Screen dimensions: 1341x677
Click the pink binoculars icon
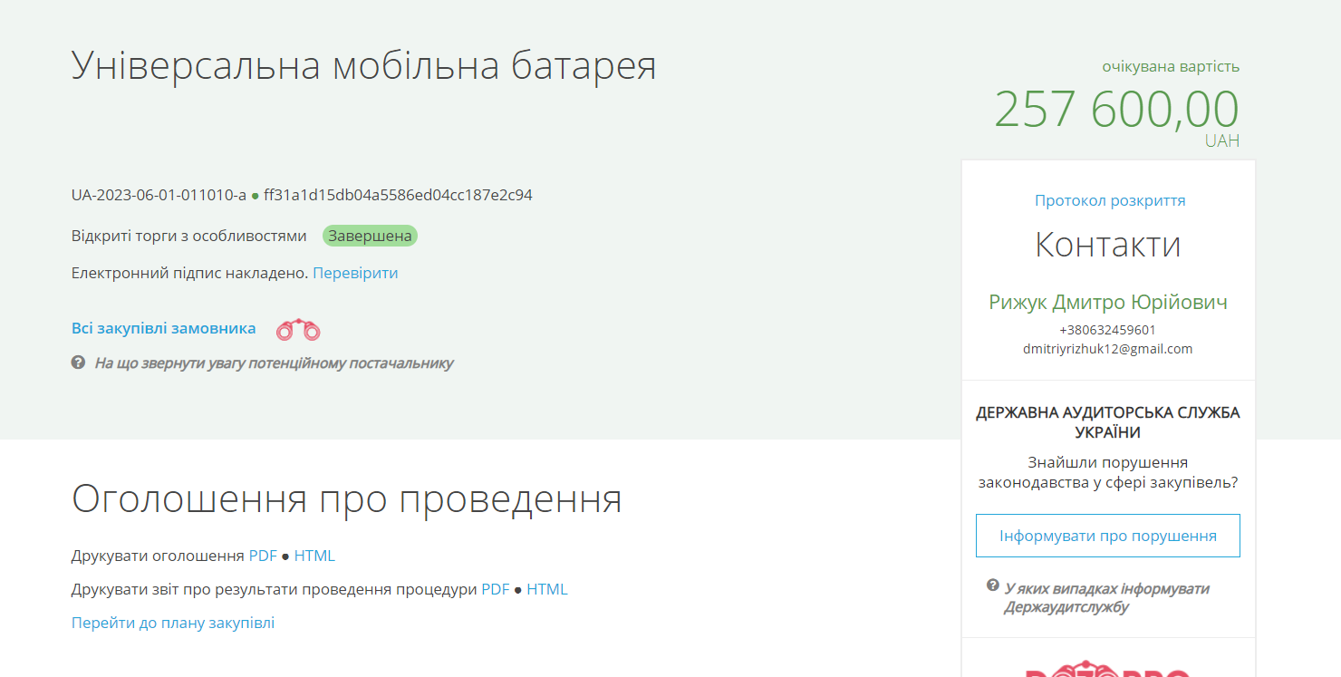pos(298,330)
